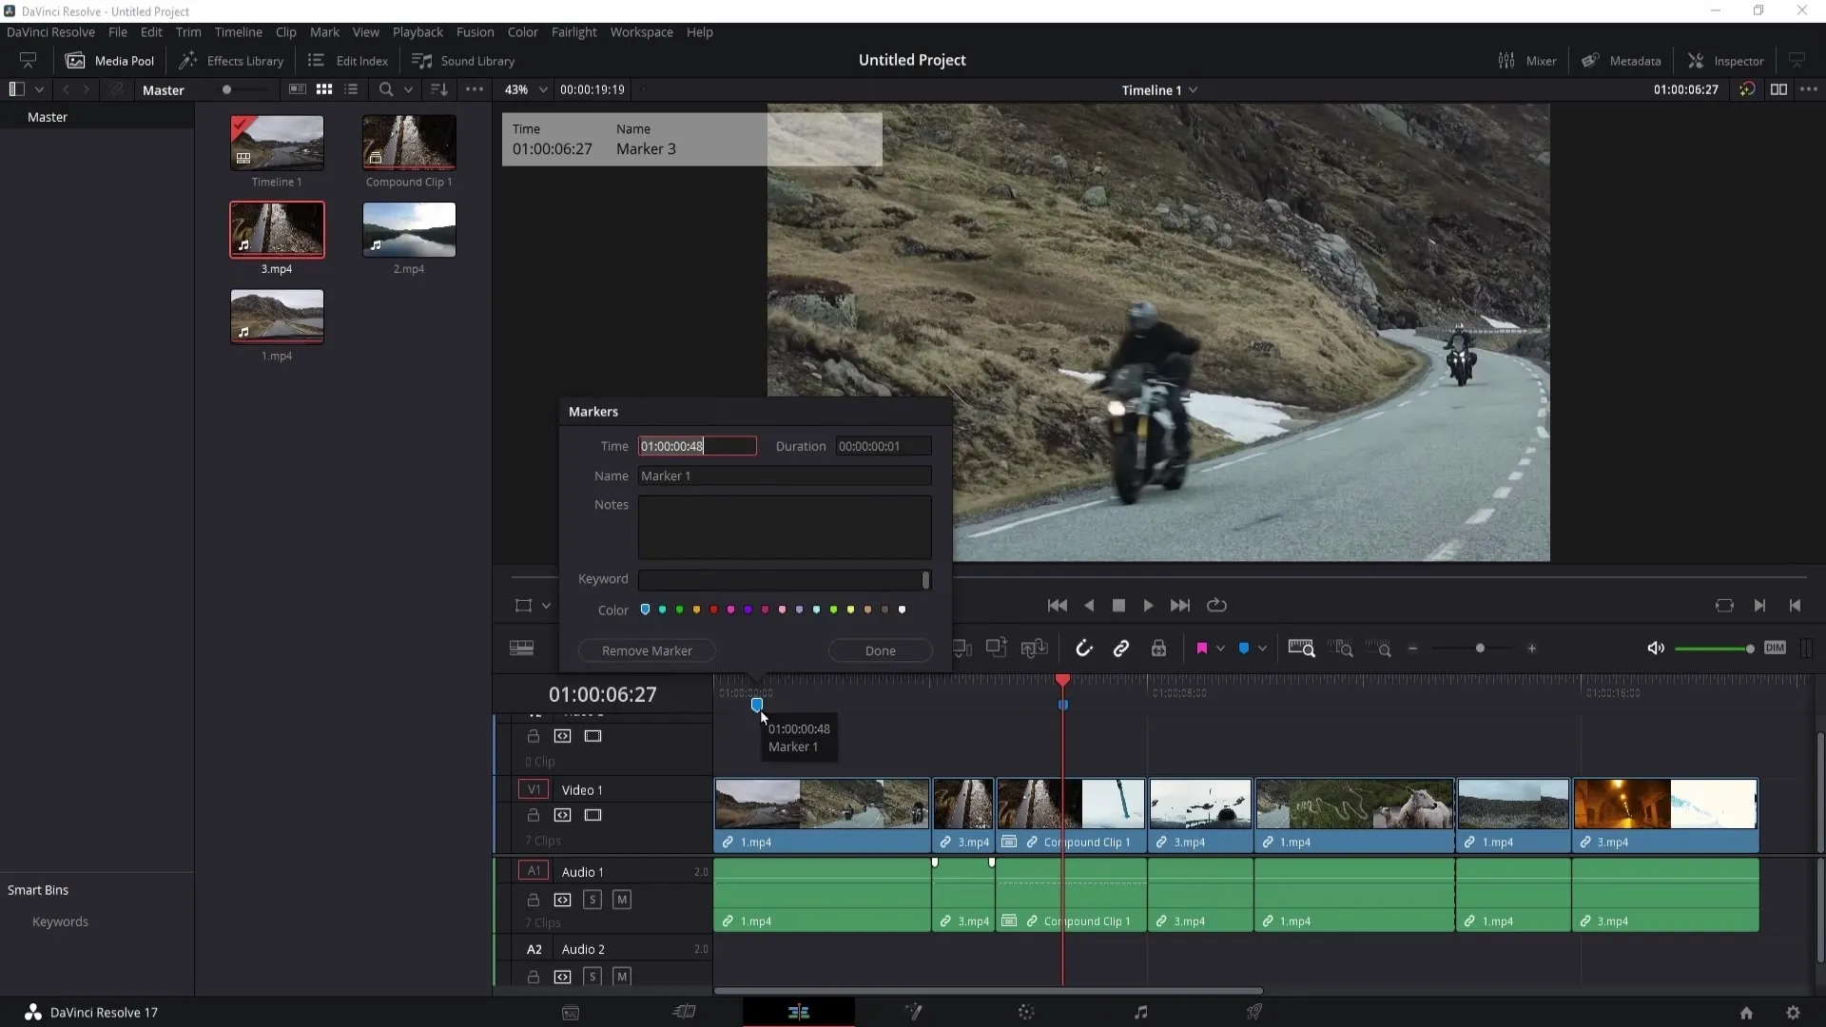Open flag color dropdown arrow
1826x1027 pixels.
(x=1220, y=649)
